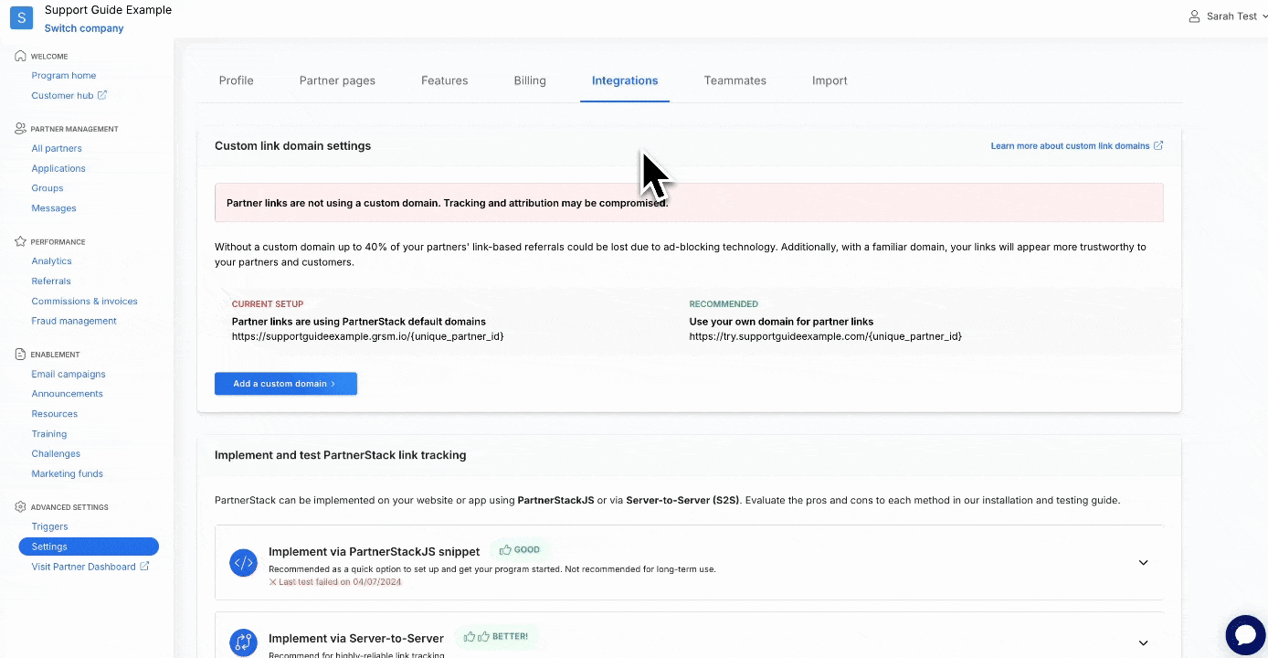This screenshot has width=1268, height=658.
Task: Click the Partner Management people icon
Action: tap(20, 129)
